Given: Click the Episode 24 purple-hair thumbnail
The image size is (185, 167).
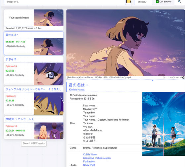Looking at the screenshot, I should click(49, 74).
